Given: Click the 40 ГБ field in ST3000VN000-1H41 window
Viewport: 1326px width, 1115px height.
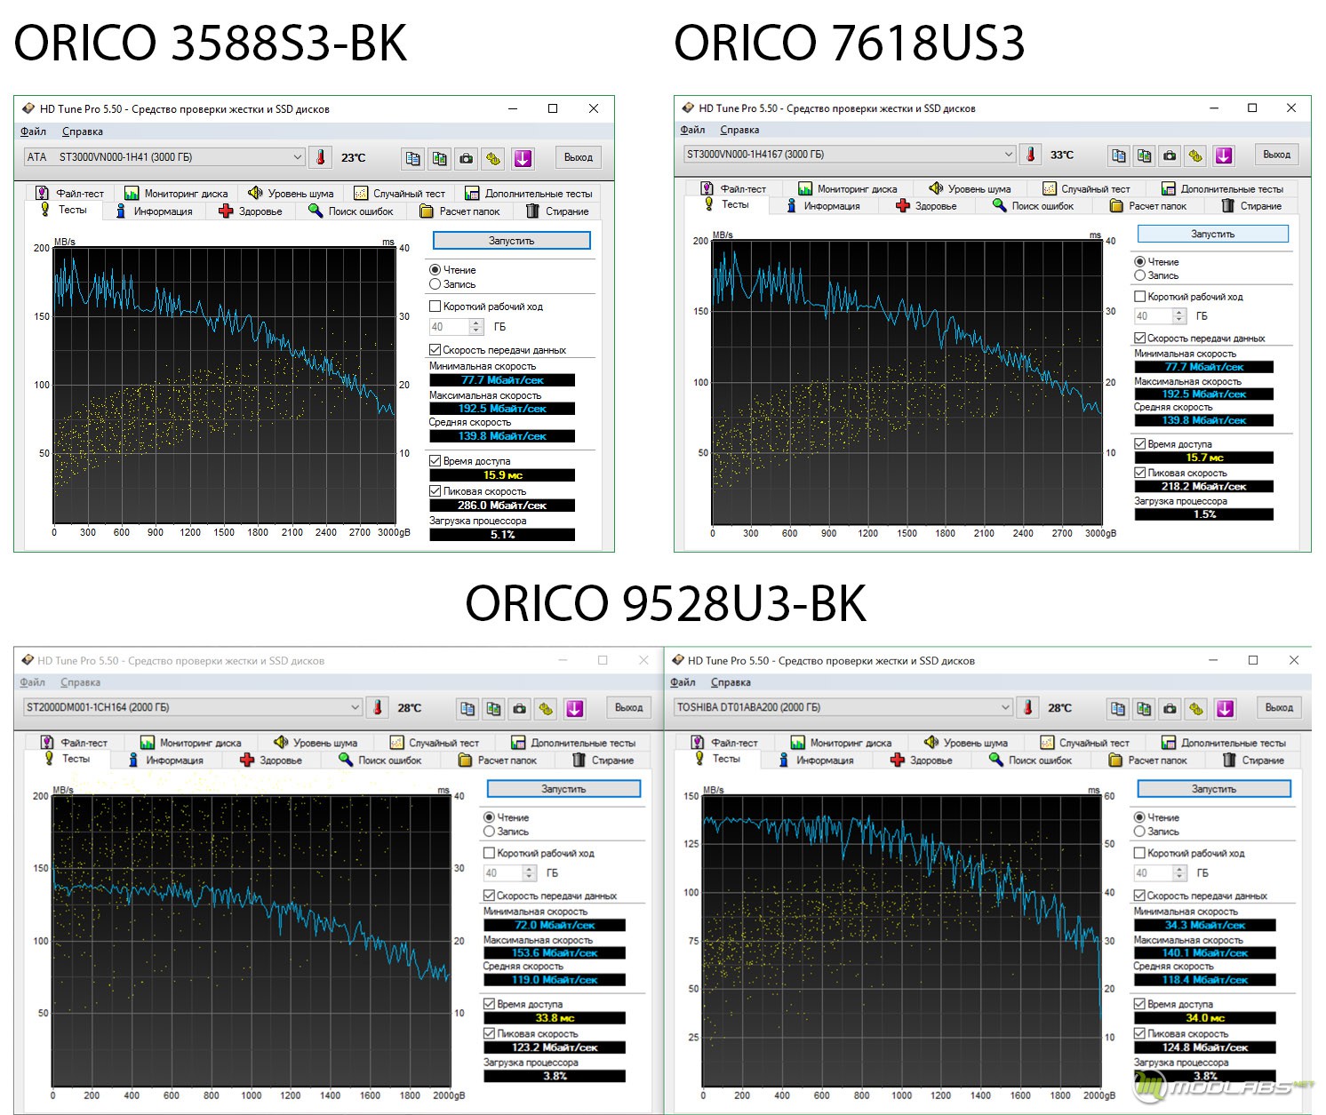Looking at the screenshot, I should click(x=449, y=327).
